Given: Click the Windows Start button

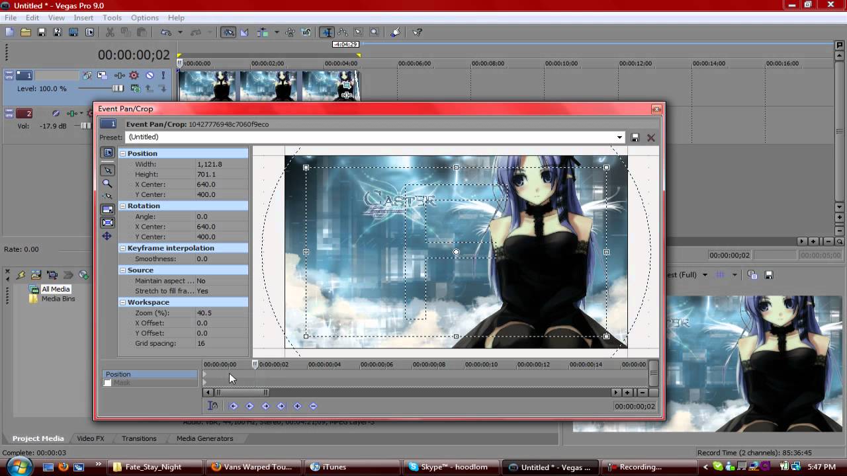Looking at the screenshot, I should 19,466.
